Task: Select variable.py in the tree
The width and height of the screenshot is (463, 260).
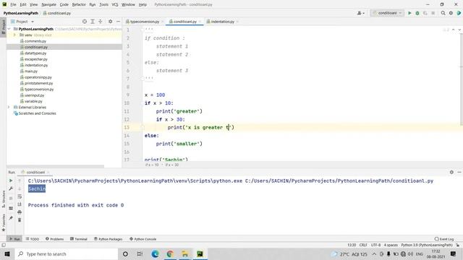Action: click(33, 101)
